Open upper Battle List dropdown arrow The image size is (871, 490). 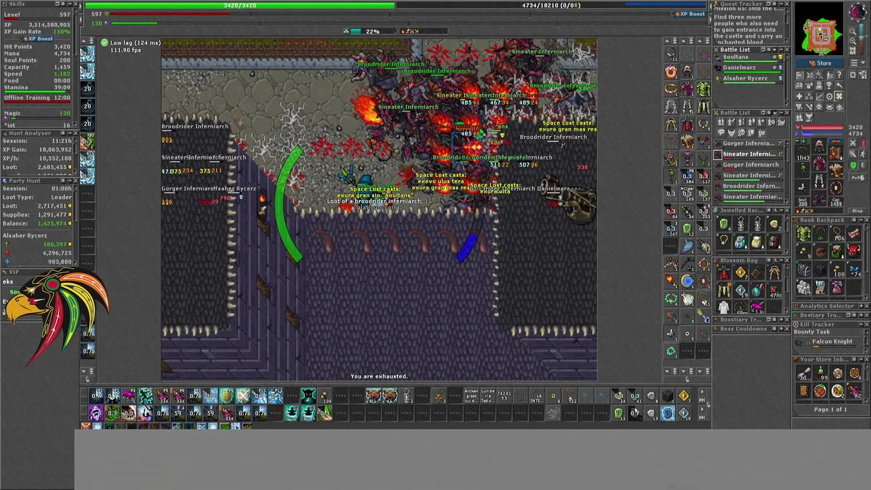[774, 50]
